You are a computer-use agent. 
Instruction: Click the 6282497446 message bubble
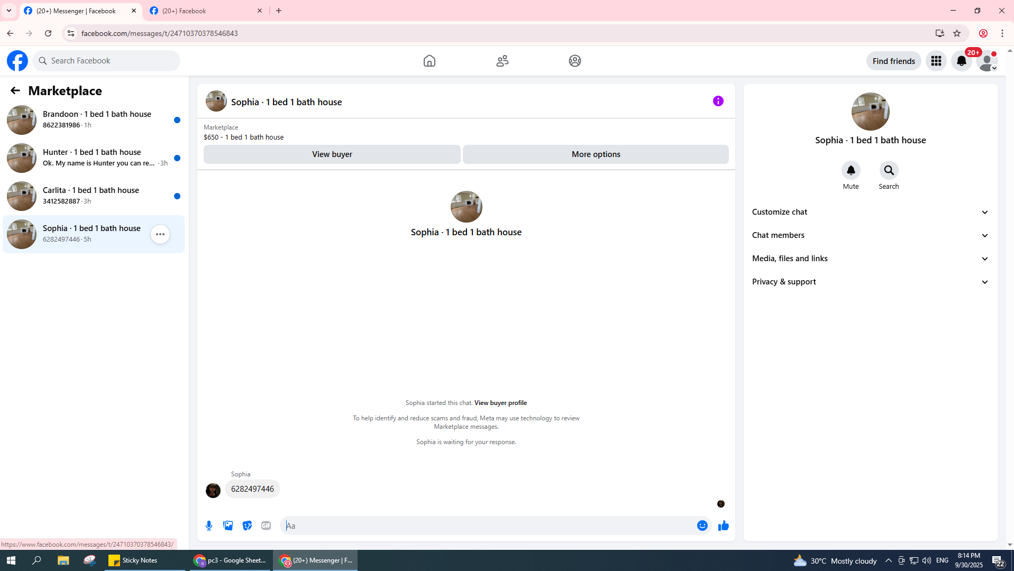[252, 489]
